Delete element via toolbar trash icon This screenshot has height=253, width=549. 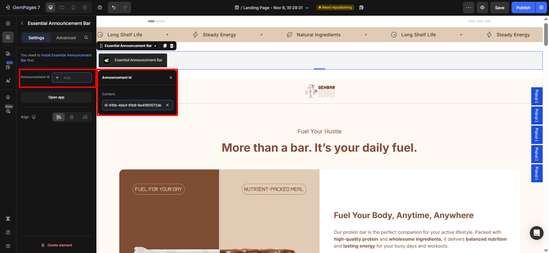click(x=172, y=46)
